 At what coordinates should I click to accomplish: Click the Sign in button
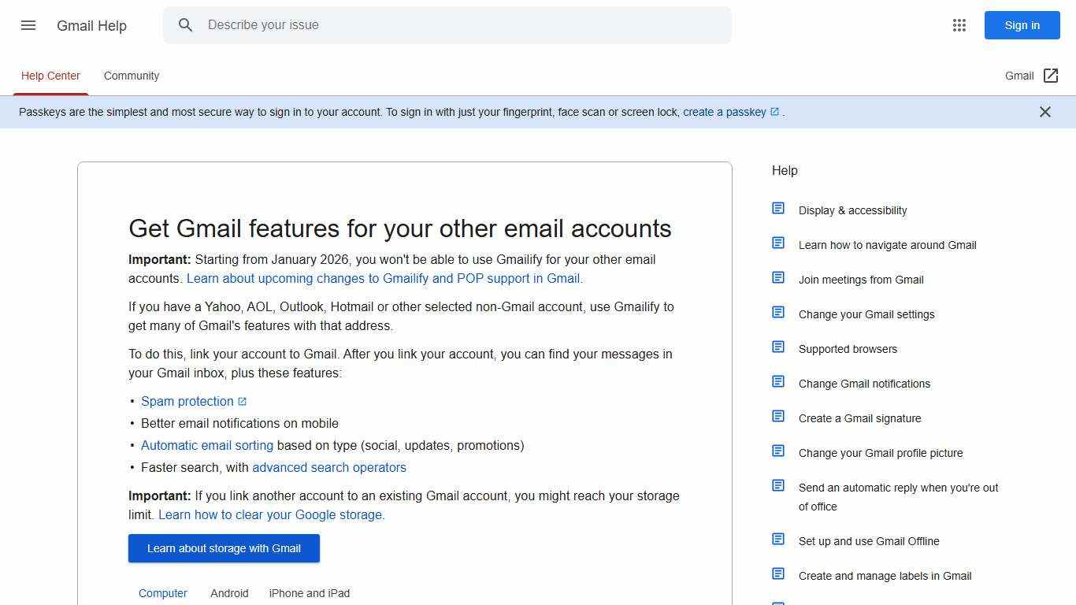click(1022, 25)
